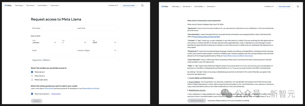Click the Accept and continue button
Screen dimensions: 305x106
197,101
